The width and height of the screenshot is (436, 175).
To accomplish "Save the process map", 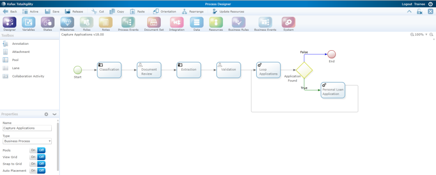I will (52, 12).
